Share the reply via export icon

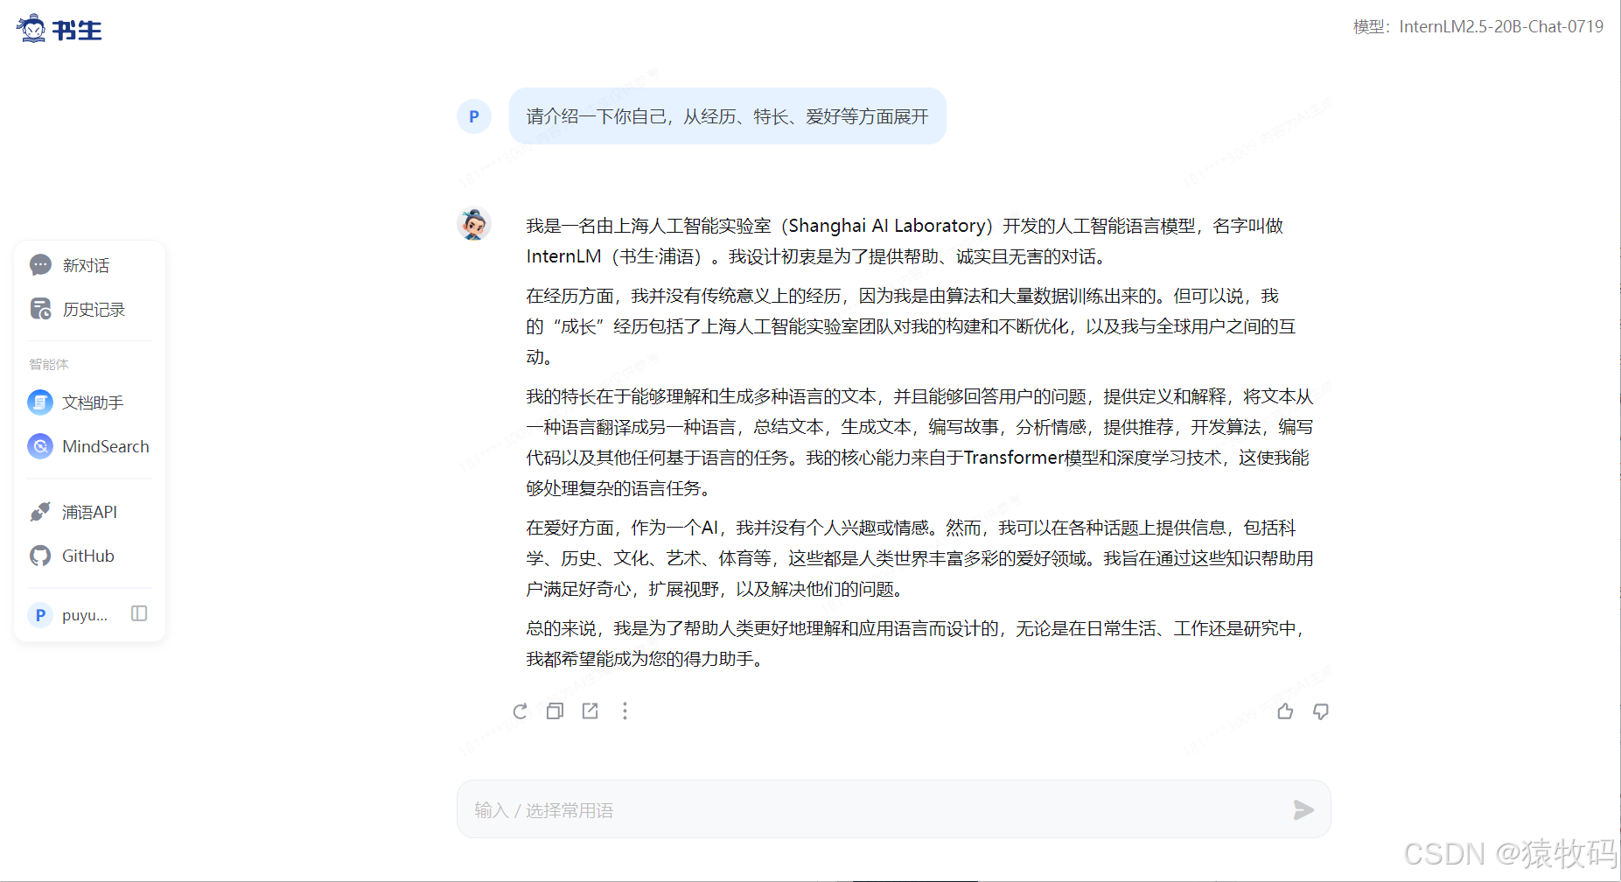pos(590,711)
